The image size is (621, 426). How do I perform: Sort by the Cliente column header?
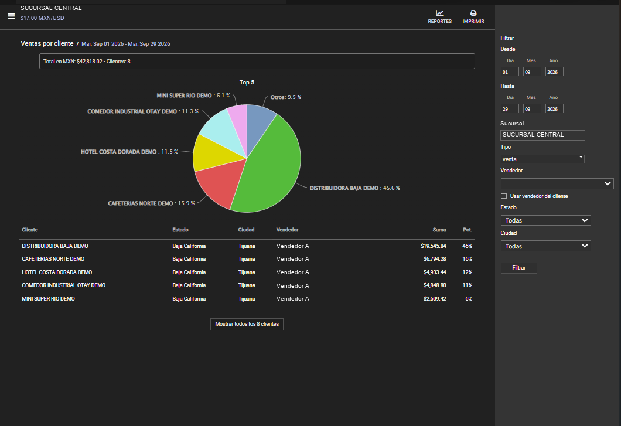click(30, 230)
